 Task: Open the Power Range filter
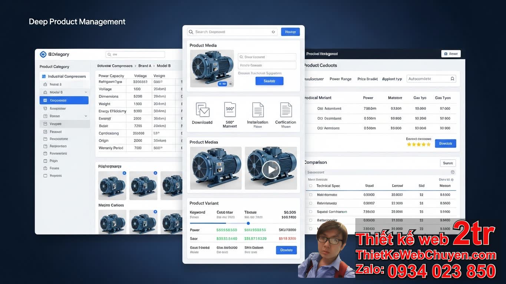(341, 79)
